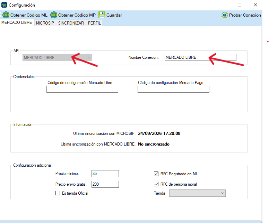The height and width of the screenshot is (223, 269).
Task: Select the No sincronizado status text
Action: [154, 144]
